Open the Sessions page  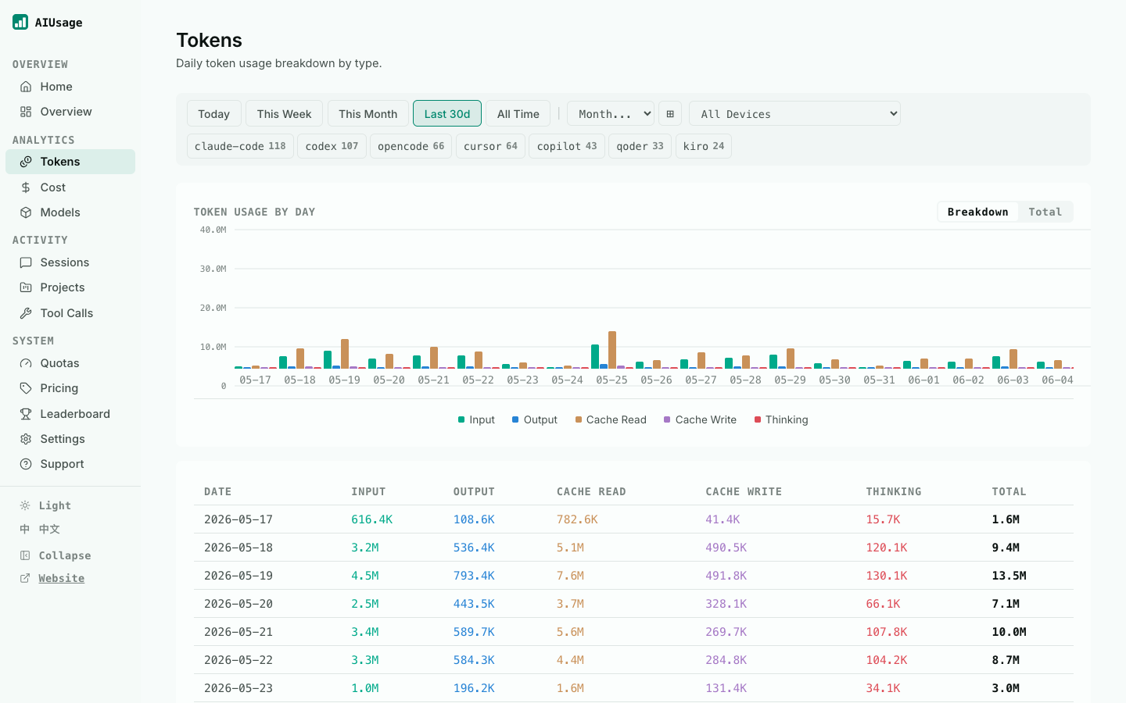click(70, 262)
